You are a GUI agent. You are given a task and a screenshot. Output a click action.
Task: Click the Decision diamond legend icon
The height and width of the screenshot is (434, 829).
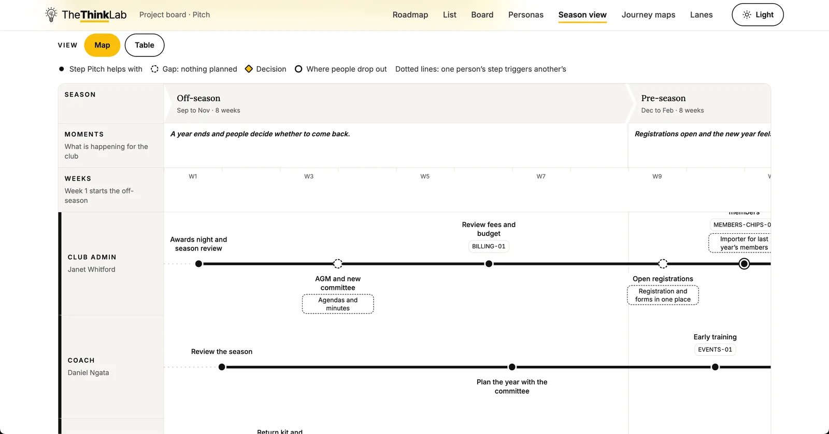[x=249, y=69]
